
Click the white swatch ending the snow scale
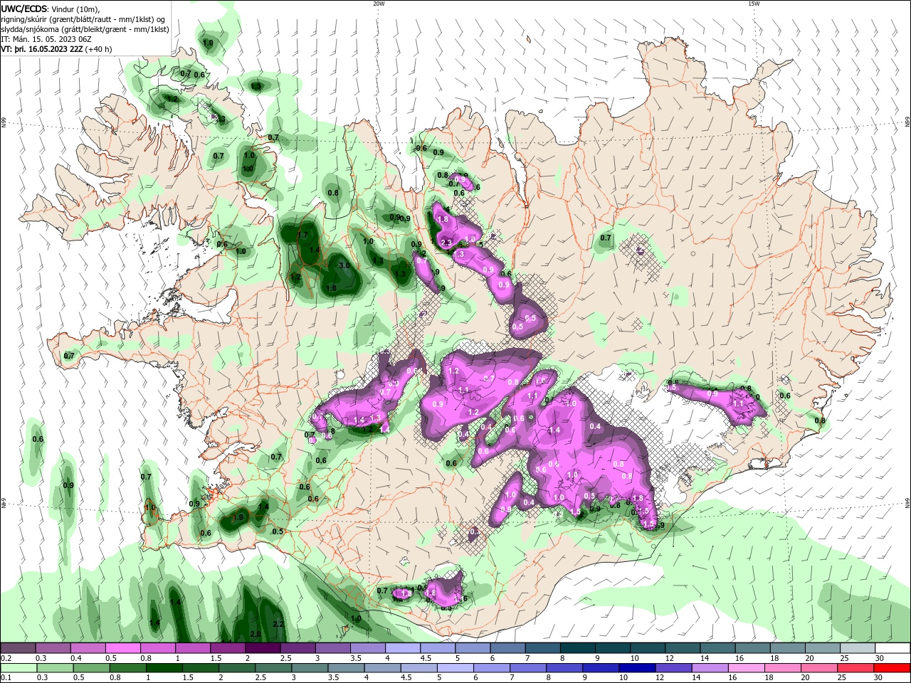[892, 648]
